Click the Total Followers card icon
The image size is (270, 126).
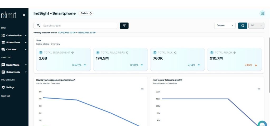click(x=98, y=52)
